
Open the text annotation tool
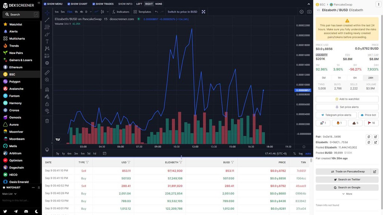(x=47, y=41)
